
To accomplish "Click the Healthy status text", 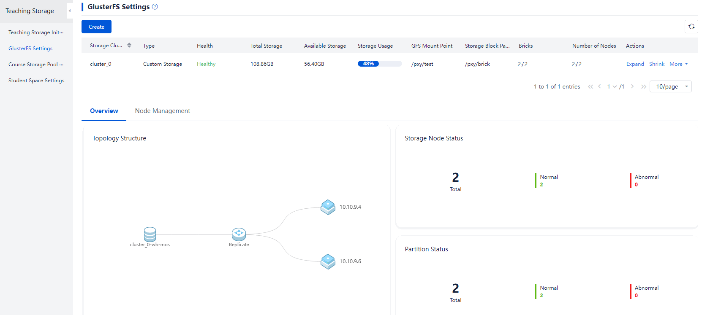I will coord(206,64).
